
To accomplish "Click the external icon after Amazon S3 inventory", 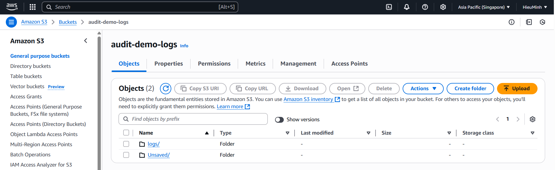I will (337, 100).
